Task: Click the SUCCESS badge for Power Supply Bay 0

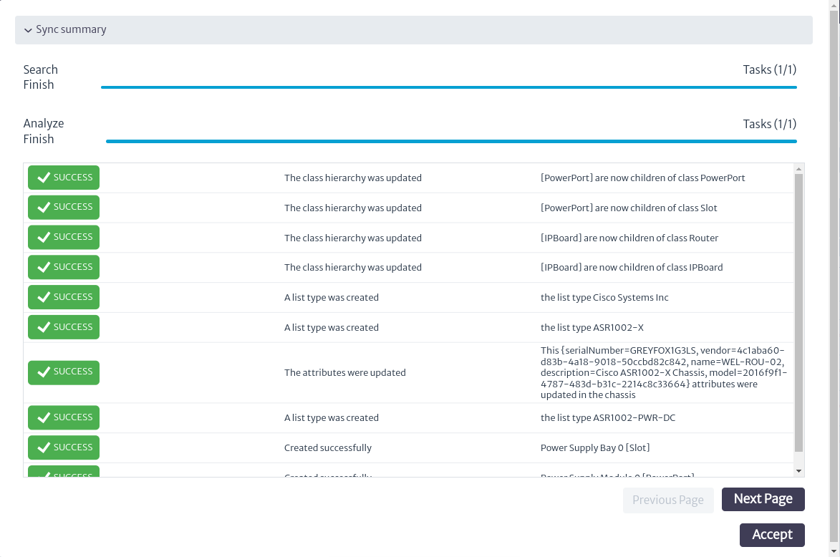Action: pos(64,447)
